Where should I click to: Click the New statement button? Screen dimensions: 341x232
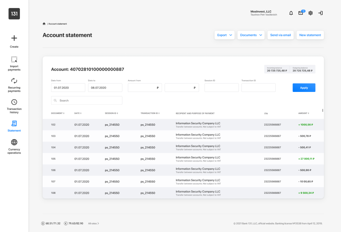(310, 35)
